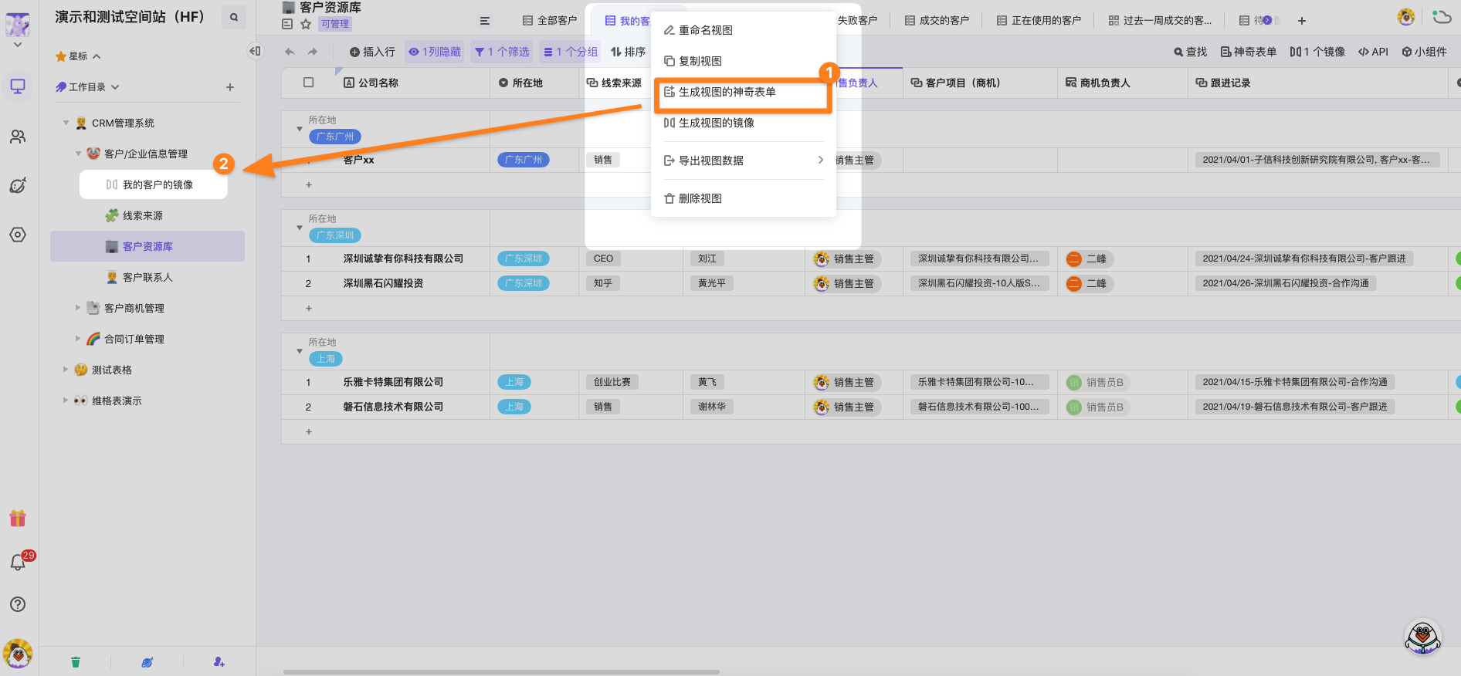This screenshot has height=676, width=1461.
Task: Click the 插入行 button
Action: tap(372, 52)
